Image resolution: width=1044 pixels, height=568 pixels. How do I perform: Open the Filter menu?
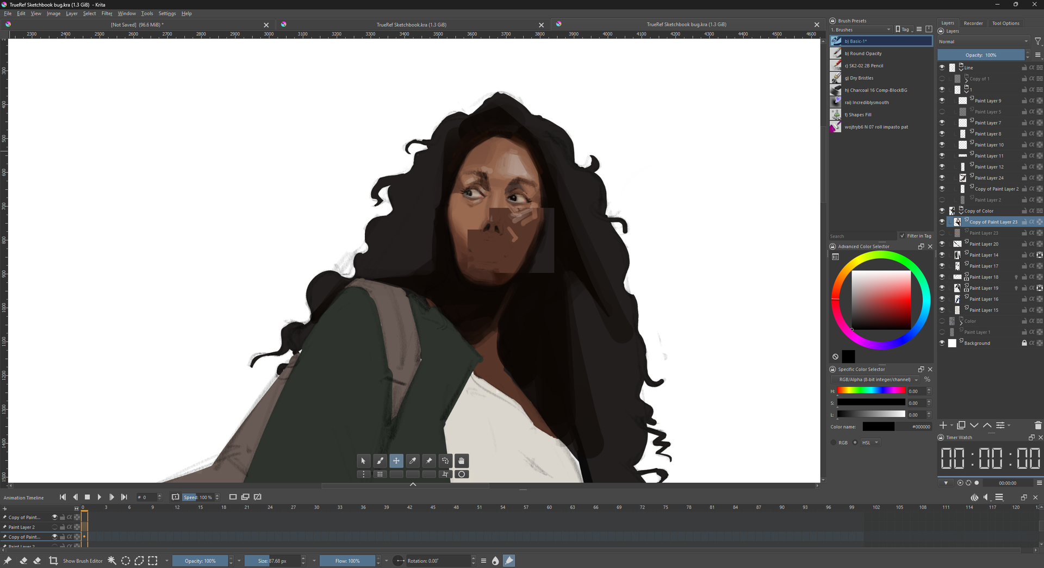pos(107,14)
